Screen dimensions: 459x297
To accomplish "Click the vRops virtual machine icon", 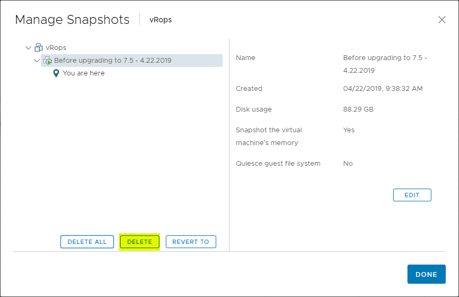I will [x=39, y=48].
